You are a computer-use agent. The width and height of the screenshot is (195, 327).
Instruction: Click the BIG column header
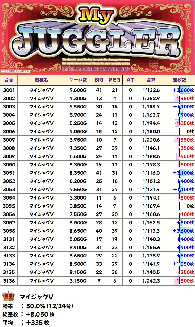99,80
